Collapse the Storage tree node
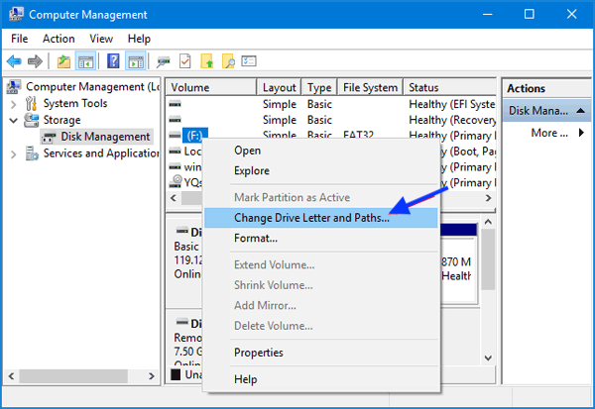This screenshot has height=409, width=595. click(14, 121)
